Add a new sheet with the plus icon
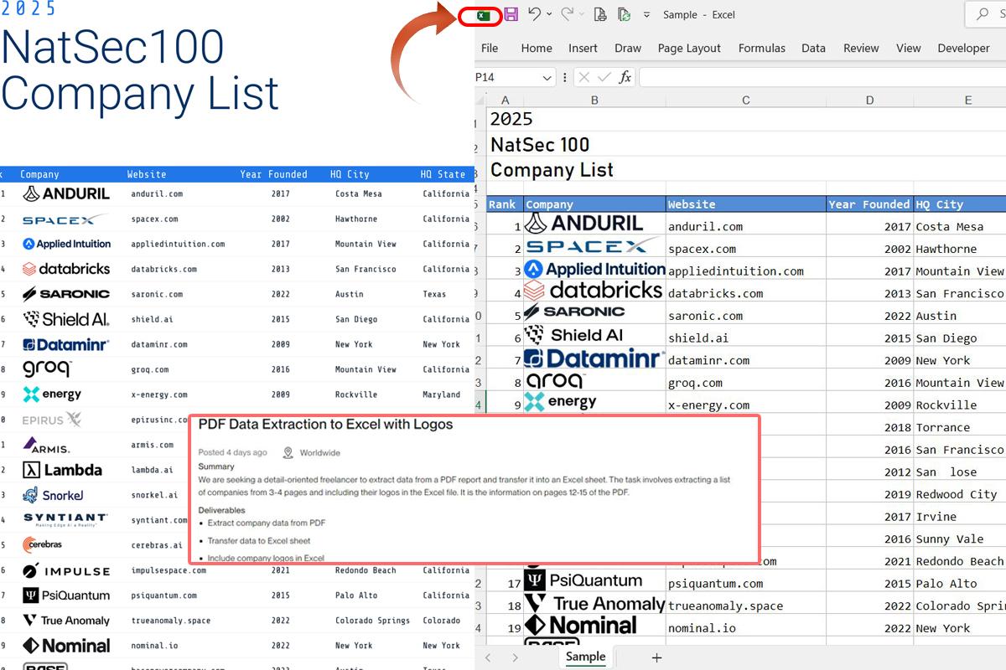The width and height of the screenshot is (1006, 670). pyautogui.click(x=656, y=657)
